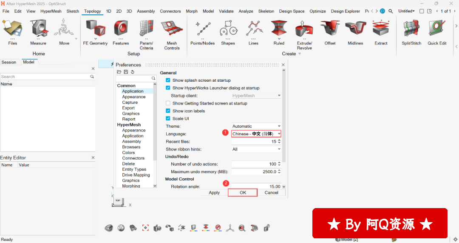Expand the FE Geometry dropdown chevron
The width and height of the screenshot is (459, 243).
[96, 39]
